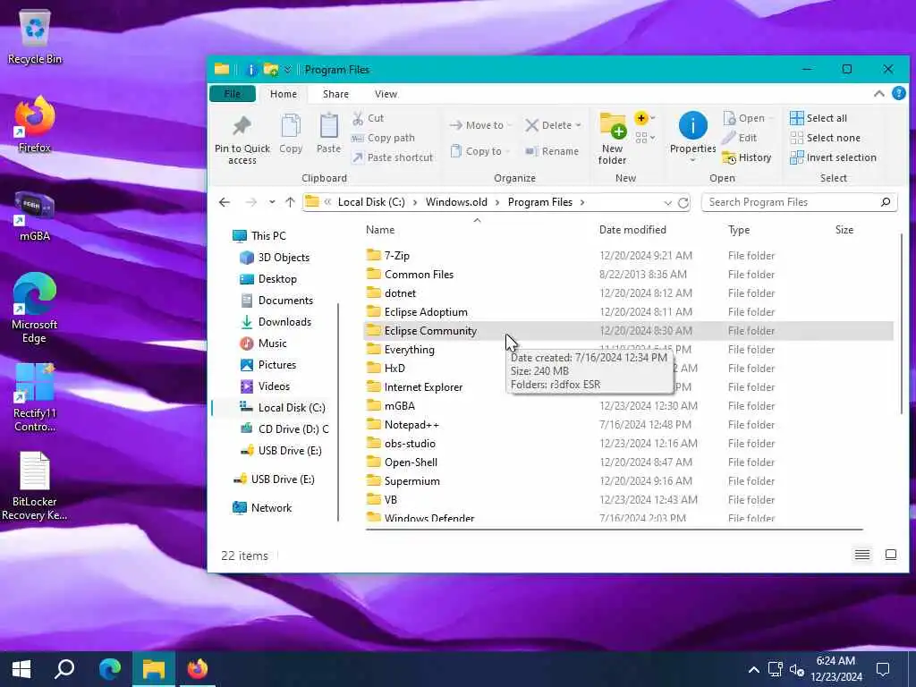Switch to the View tab
Image resolution: width=916 pixels, height=687 pixels.
pos(386,93)
